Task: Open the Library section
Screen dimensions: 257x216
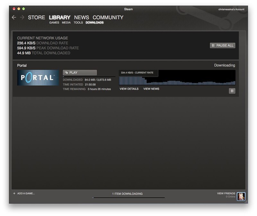Action: 59,17
